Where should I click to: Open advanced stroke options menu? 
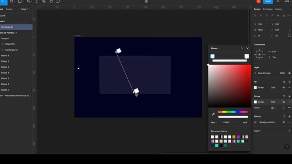tap(289, 108)
